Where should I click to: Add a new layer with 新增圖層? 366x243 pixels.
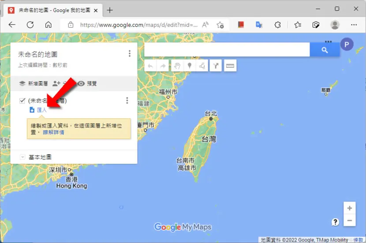tap(34, 83)
